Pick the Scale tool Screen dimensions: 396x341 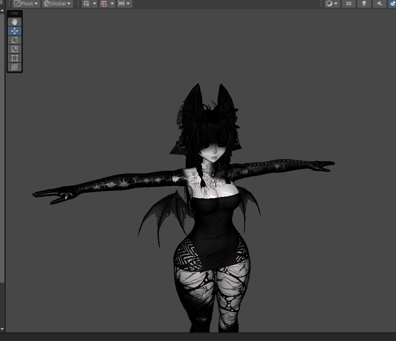coord(15,49)
